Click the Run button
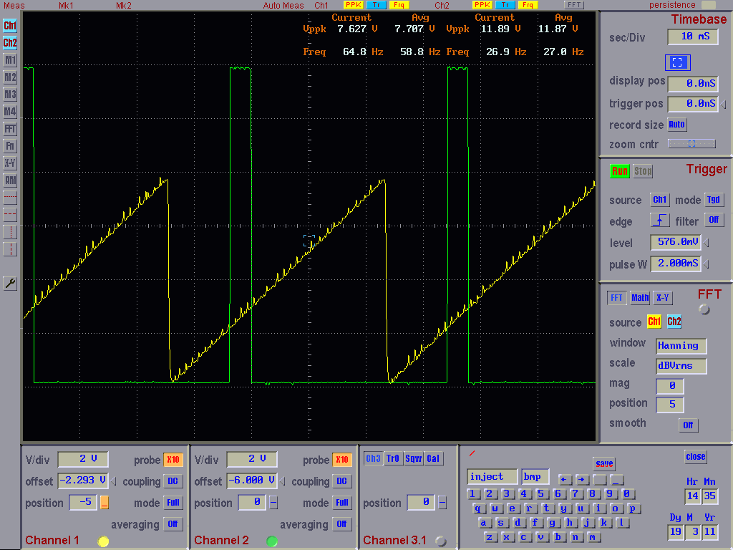Screen dimensions: 733x550 pyautogui.click(x=620, y=171)
